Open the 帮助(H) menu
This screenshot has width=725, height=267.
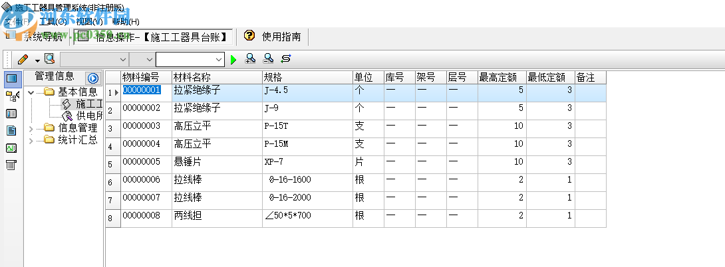coord(125,22)
